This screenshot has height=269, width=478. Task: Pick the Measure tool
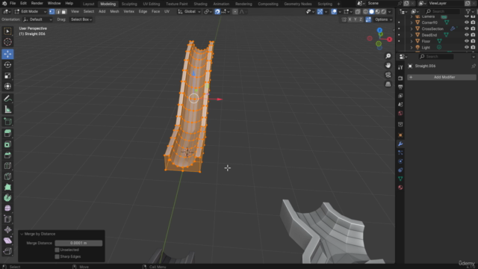[x=7, y=110]
